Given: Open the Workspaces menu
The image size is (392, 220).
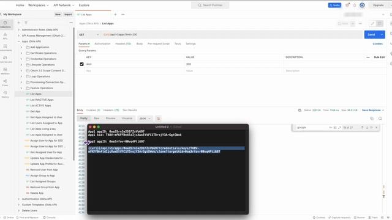Looking at the screenshot, I should pos(38,5).
